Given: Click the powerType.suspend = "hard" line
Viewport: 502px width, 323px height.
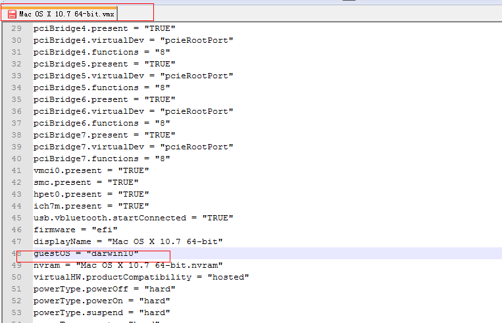Looking at the screenshot, I should pos(102,312).
